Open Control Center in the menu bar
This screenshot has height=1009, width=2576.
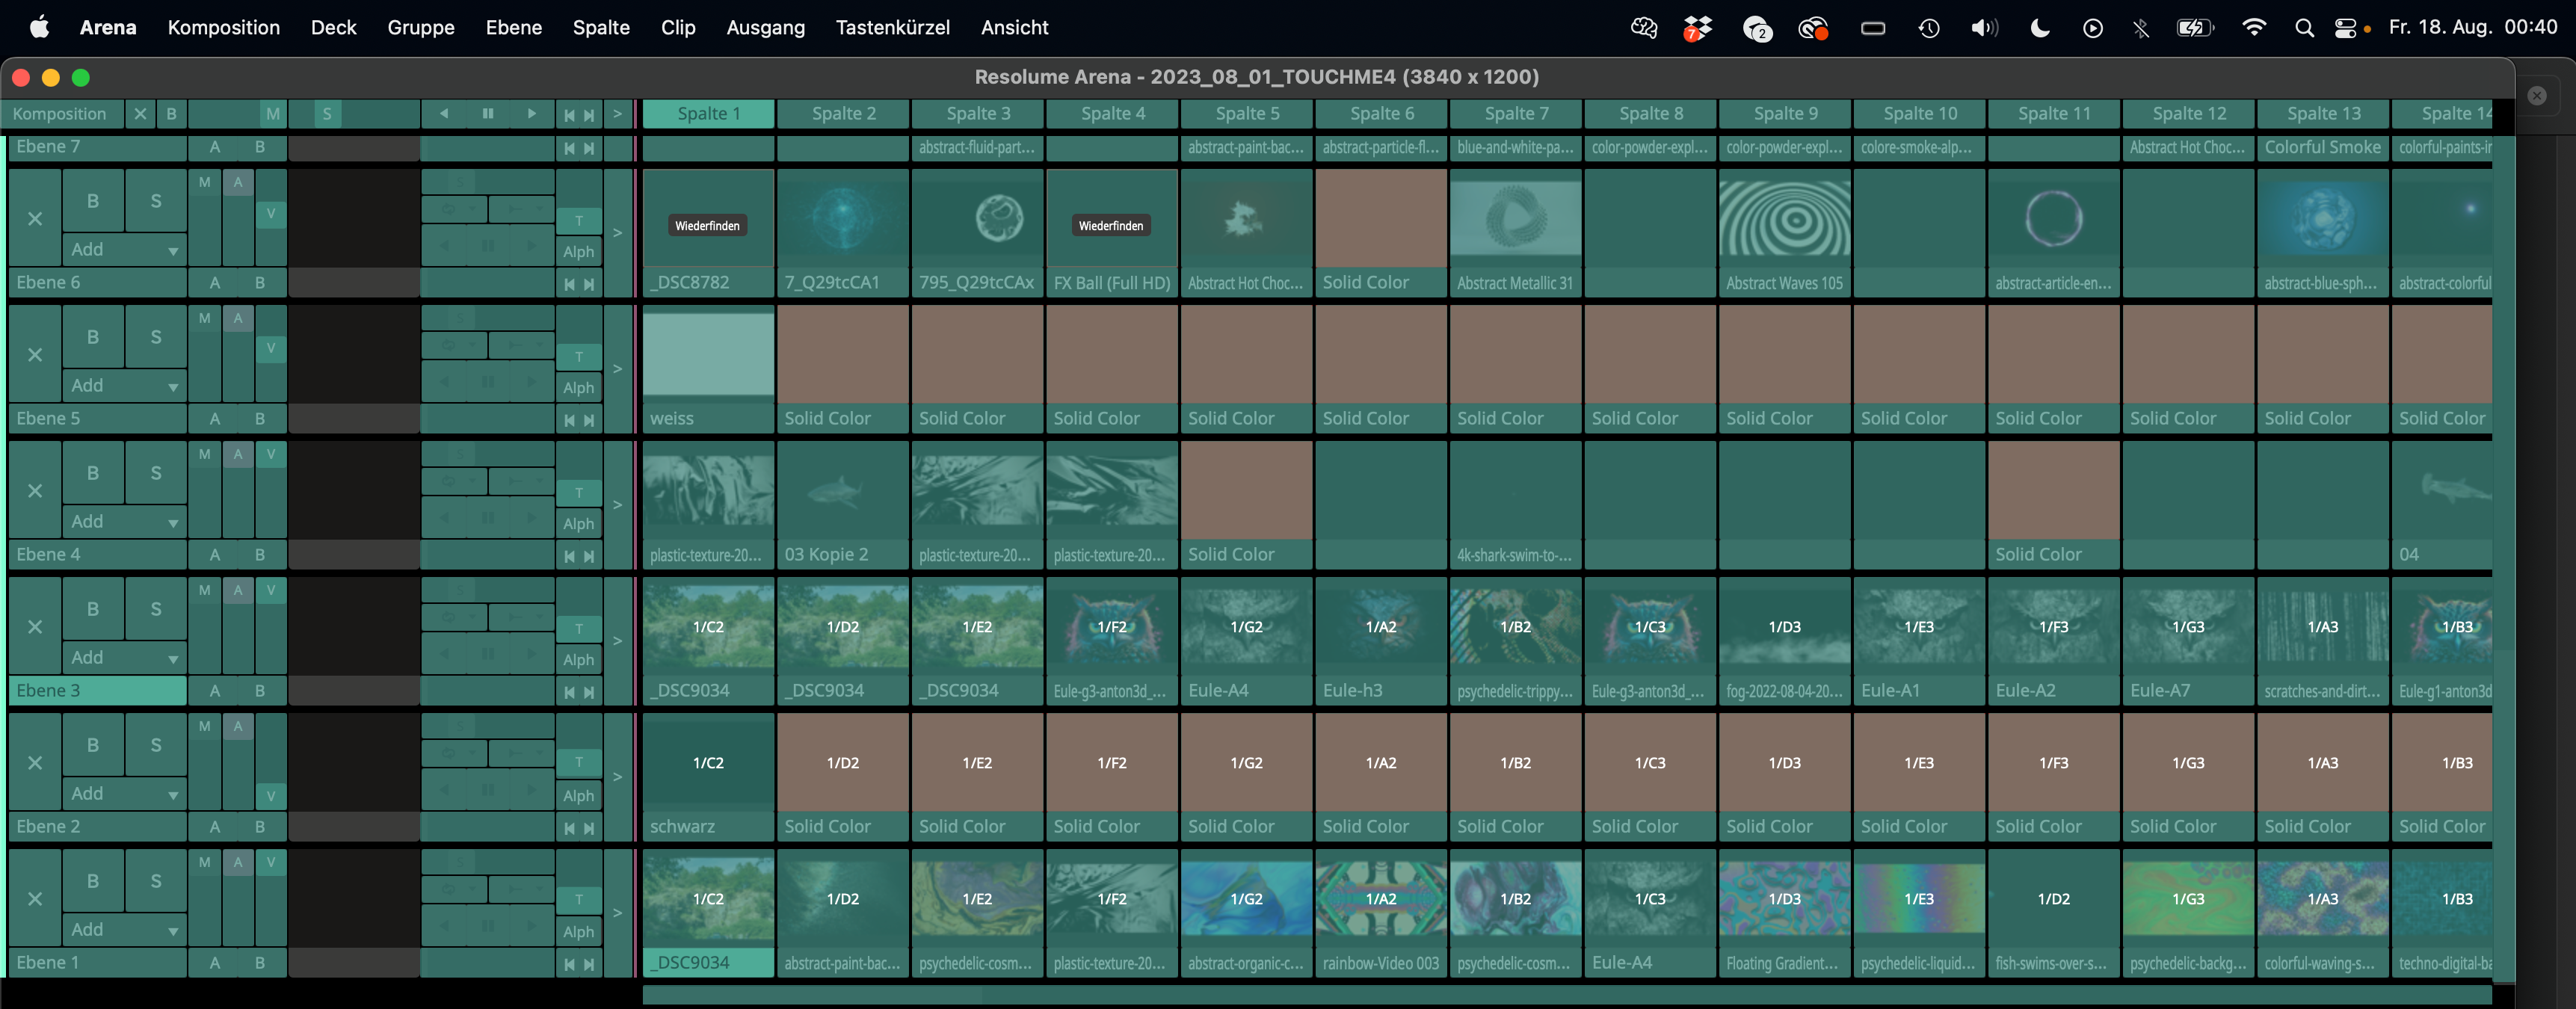coord(2345,28)
